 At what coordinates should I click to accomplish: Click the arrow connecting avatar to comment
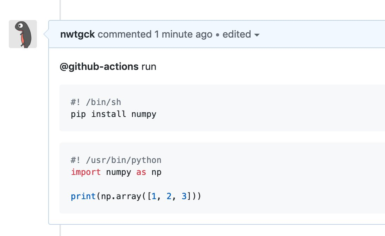tap(45, 34)
